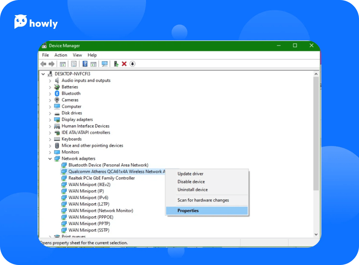
Task: Click the Update device driver toolbar icon
Action: (x=116, y=64)
